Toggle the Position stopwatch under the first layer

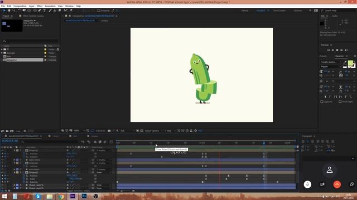(x=24, y=153)
